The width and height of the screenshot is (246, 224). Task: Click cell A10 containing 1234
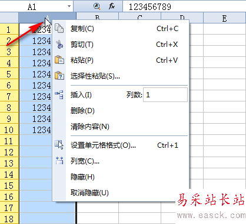36,130
